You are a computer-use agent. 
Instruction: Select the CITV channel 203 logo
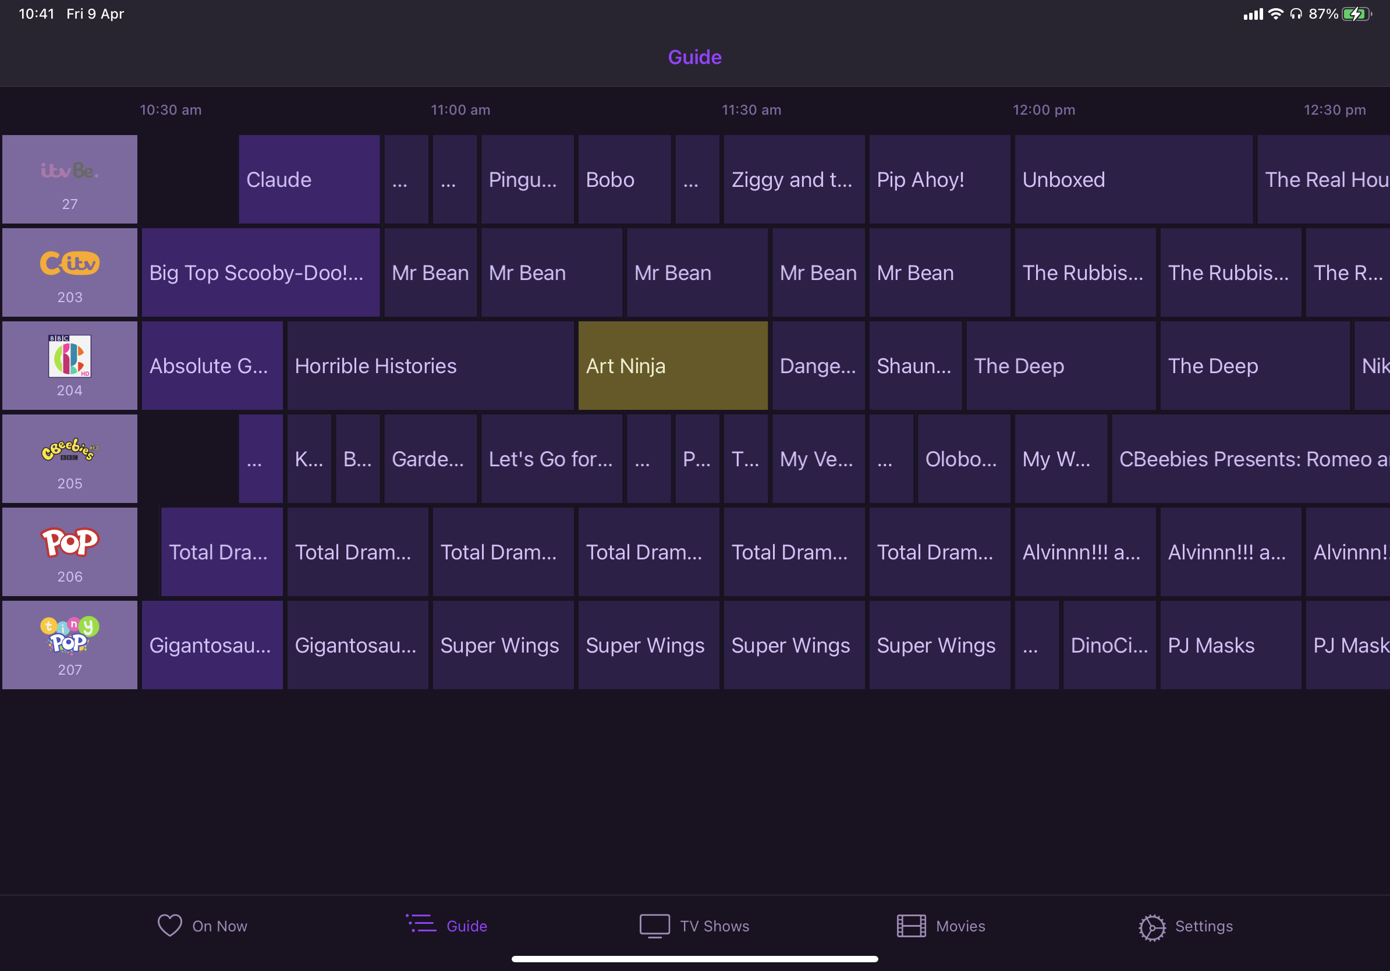(70, 264)
